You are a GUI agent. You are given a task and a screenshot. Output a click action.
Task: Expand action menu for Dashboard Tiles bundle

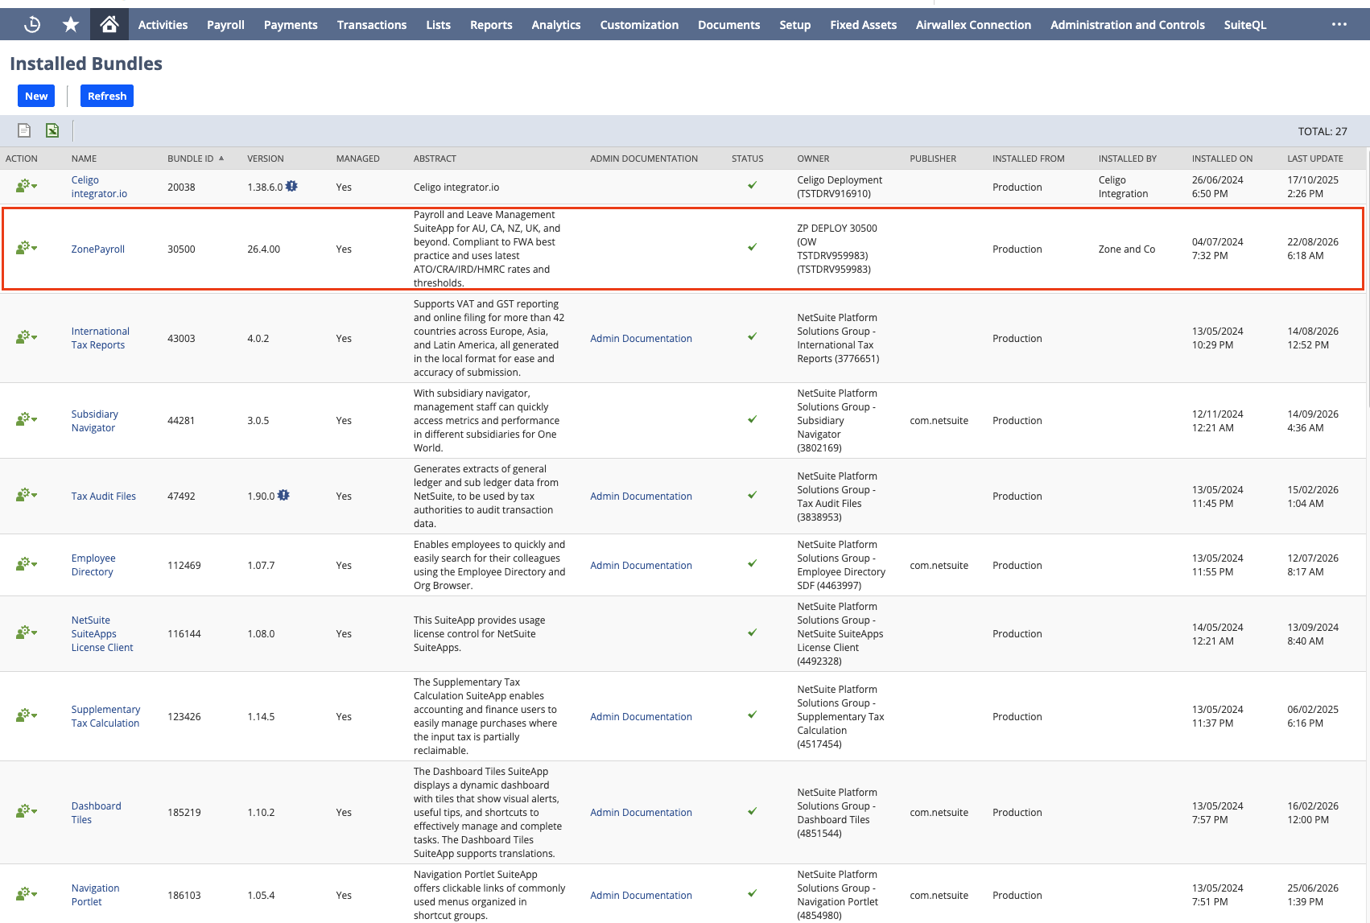(x=27, y=811)
